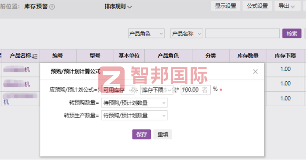Open the 产品角色 filter dropdown

146,34
